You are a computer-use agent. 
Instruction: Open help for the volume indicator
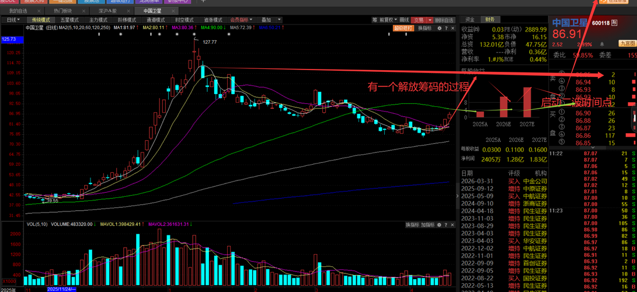pos(446,225)
